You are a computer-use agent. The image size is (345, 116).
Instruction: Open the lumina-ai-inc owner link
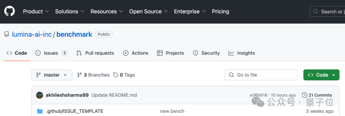[x=32, y=34]
